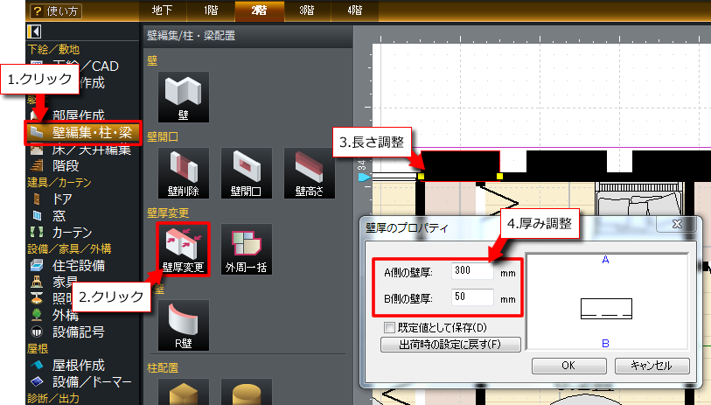Click the right yellow wall handle
The width and height of the screenshot is (711, 405).
pos(499,176)
